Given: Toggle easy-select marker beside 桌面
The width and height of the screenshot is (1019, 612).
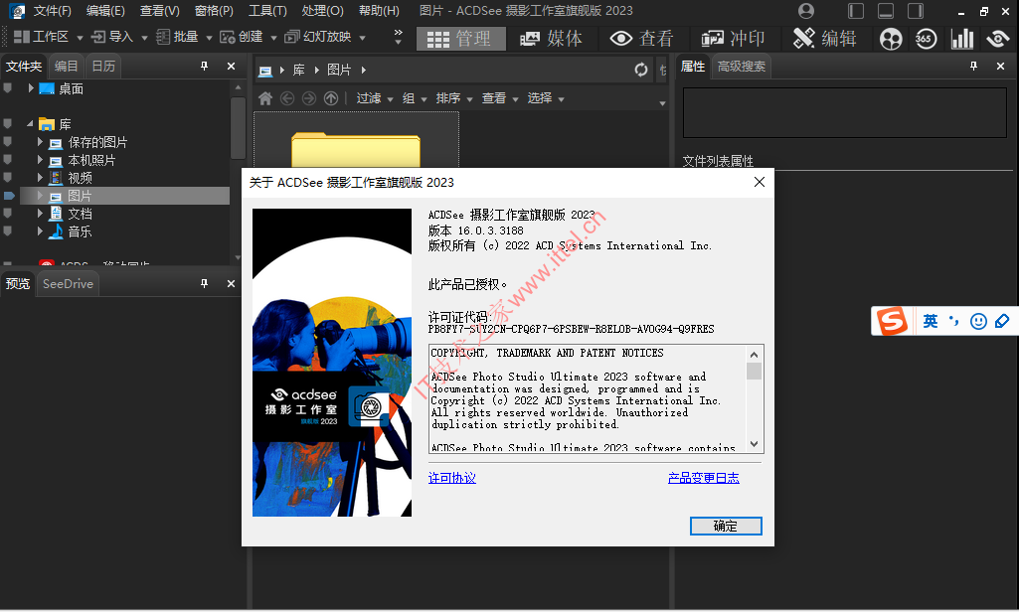Looking at the screenshot, I should coord(7,88).
